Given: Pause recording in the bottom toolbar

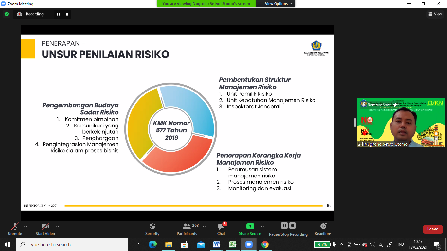Looking at the screenshot, I should point(284,226).
